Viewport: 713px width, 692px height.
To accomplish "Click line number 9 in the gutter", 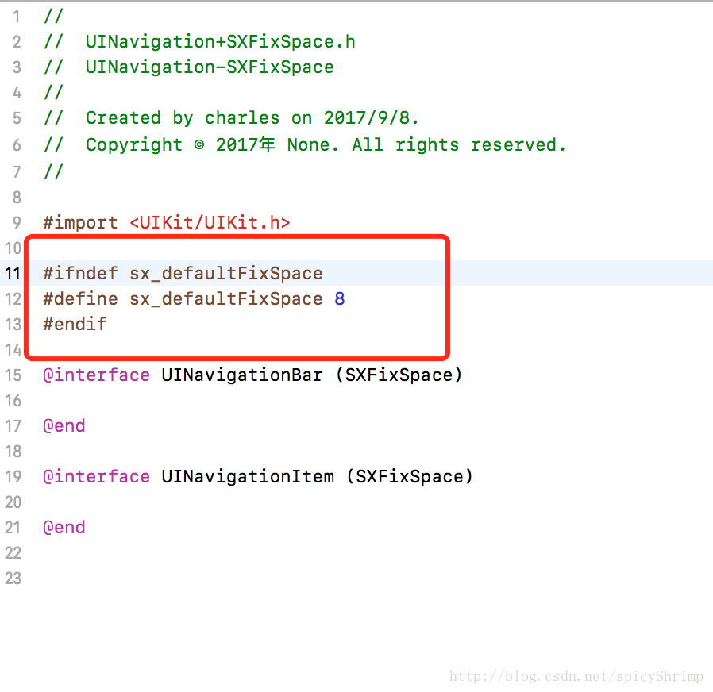I will pyautogui.click(x=17, y=223).
